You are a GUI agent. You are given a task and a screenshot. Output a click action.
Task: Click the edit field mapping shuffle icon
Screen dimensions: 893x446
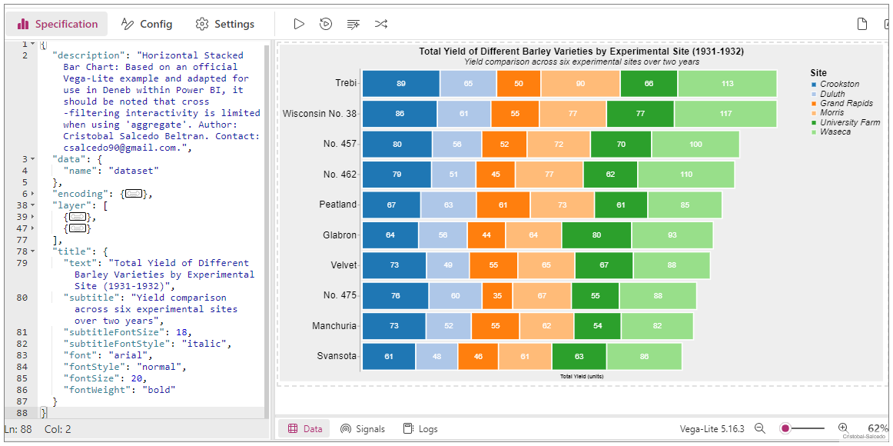(x=381, y=24)
